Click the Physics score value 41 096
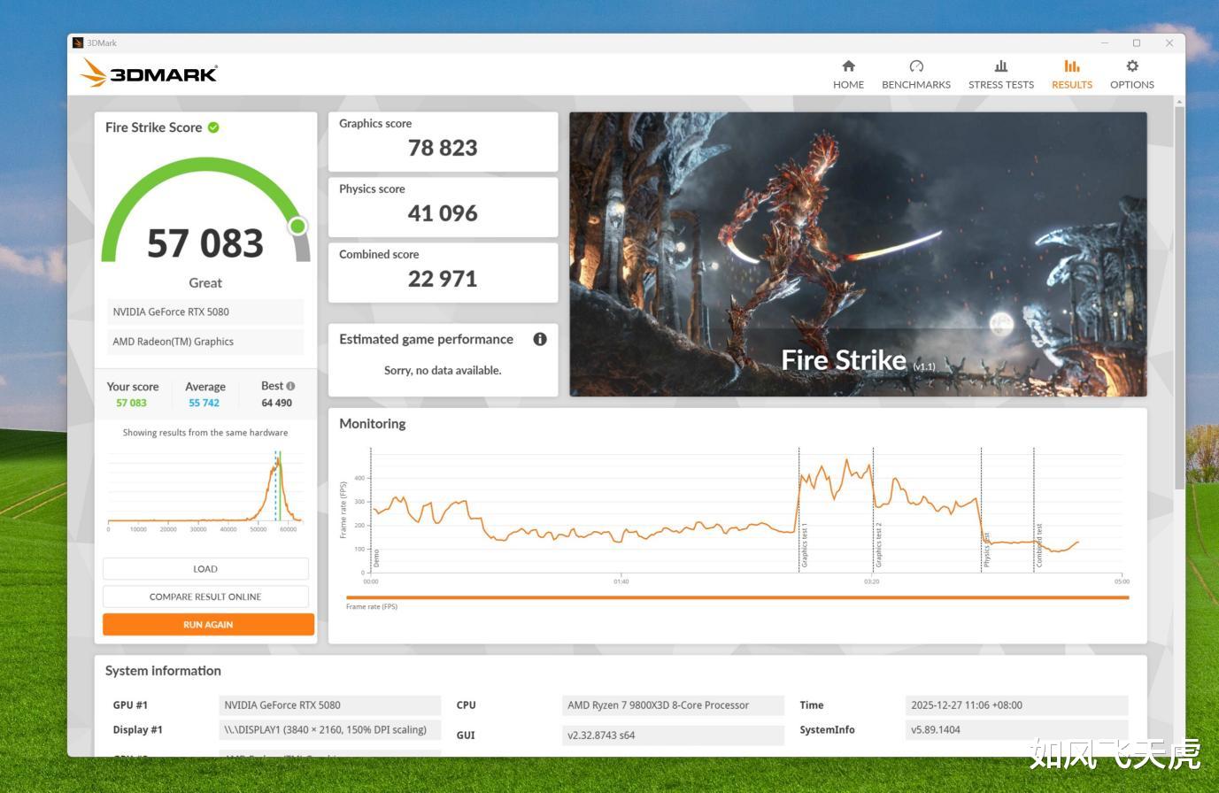Viewport: 1219px width, 793px height. pyautogui.click(x=443, y=213)
